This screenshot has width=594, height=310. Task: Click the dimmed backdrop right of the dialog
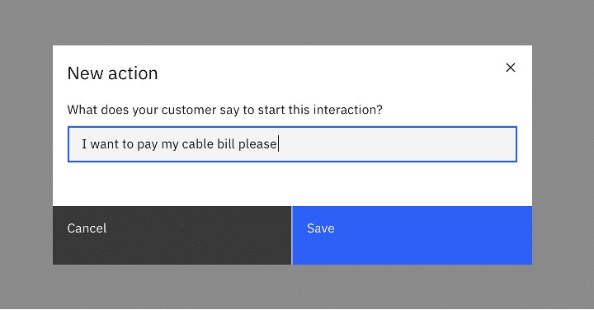tap(563, 155)
